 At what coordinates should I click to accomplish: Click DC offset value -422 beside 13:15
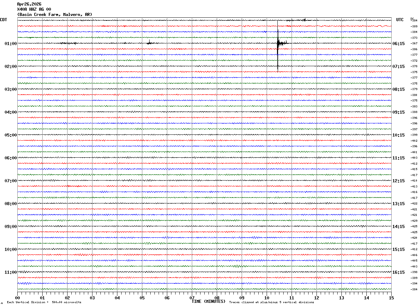point(413,203)
